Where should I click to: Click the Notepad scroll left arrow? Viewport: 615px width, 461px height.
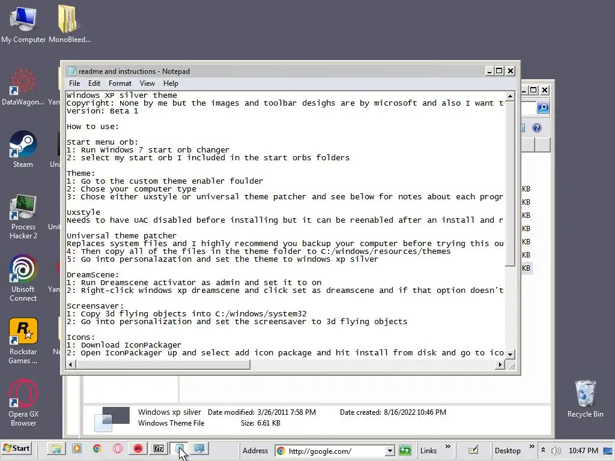(x=71, y=364)
